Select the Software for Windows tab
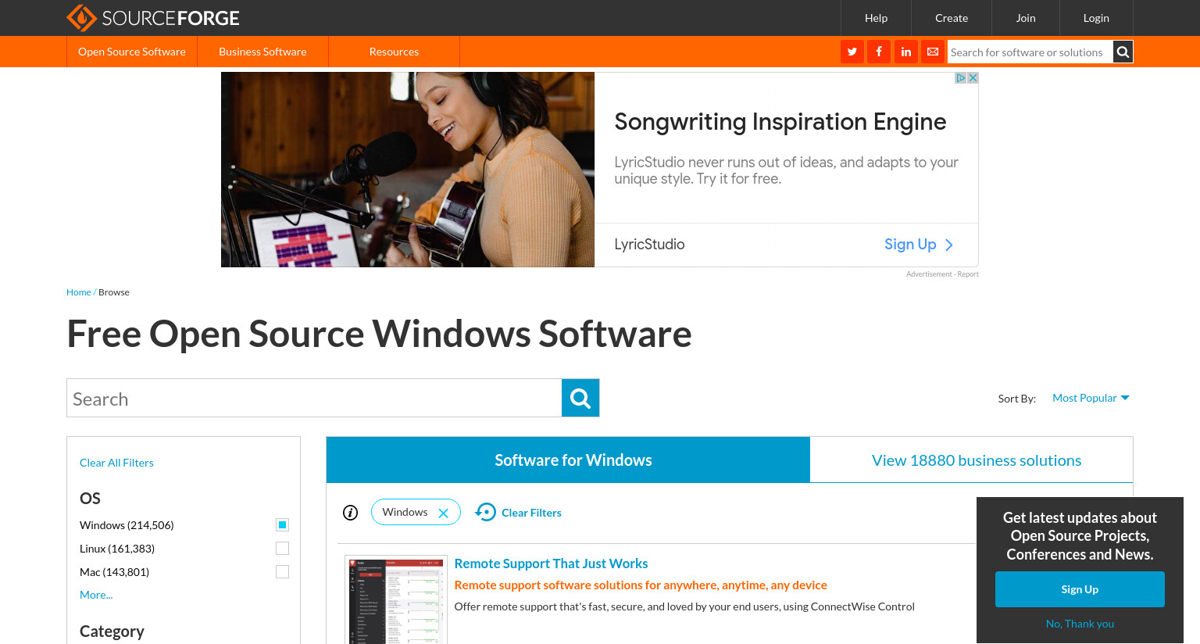Screen dimensions: 1200x644 click(568, 460)
